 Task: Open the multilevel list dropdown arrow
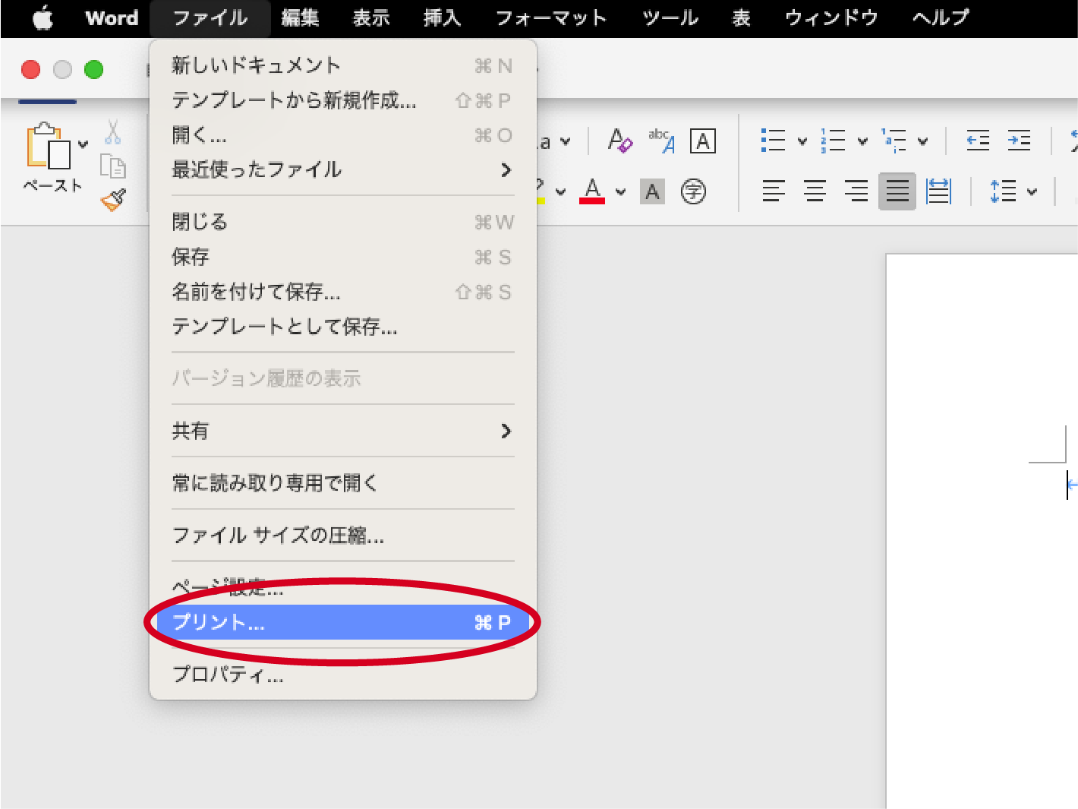point(923,141)
